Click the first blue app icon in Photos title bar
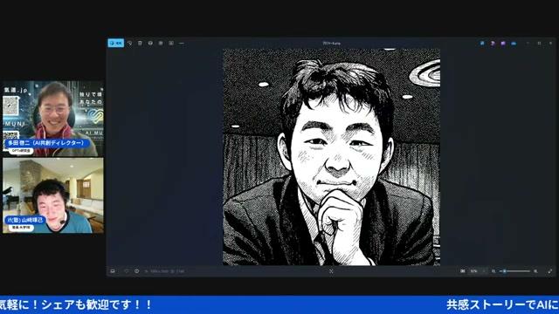 pos(482,43)
